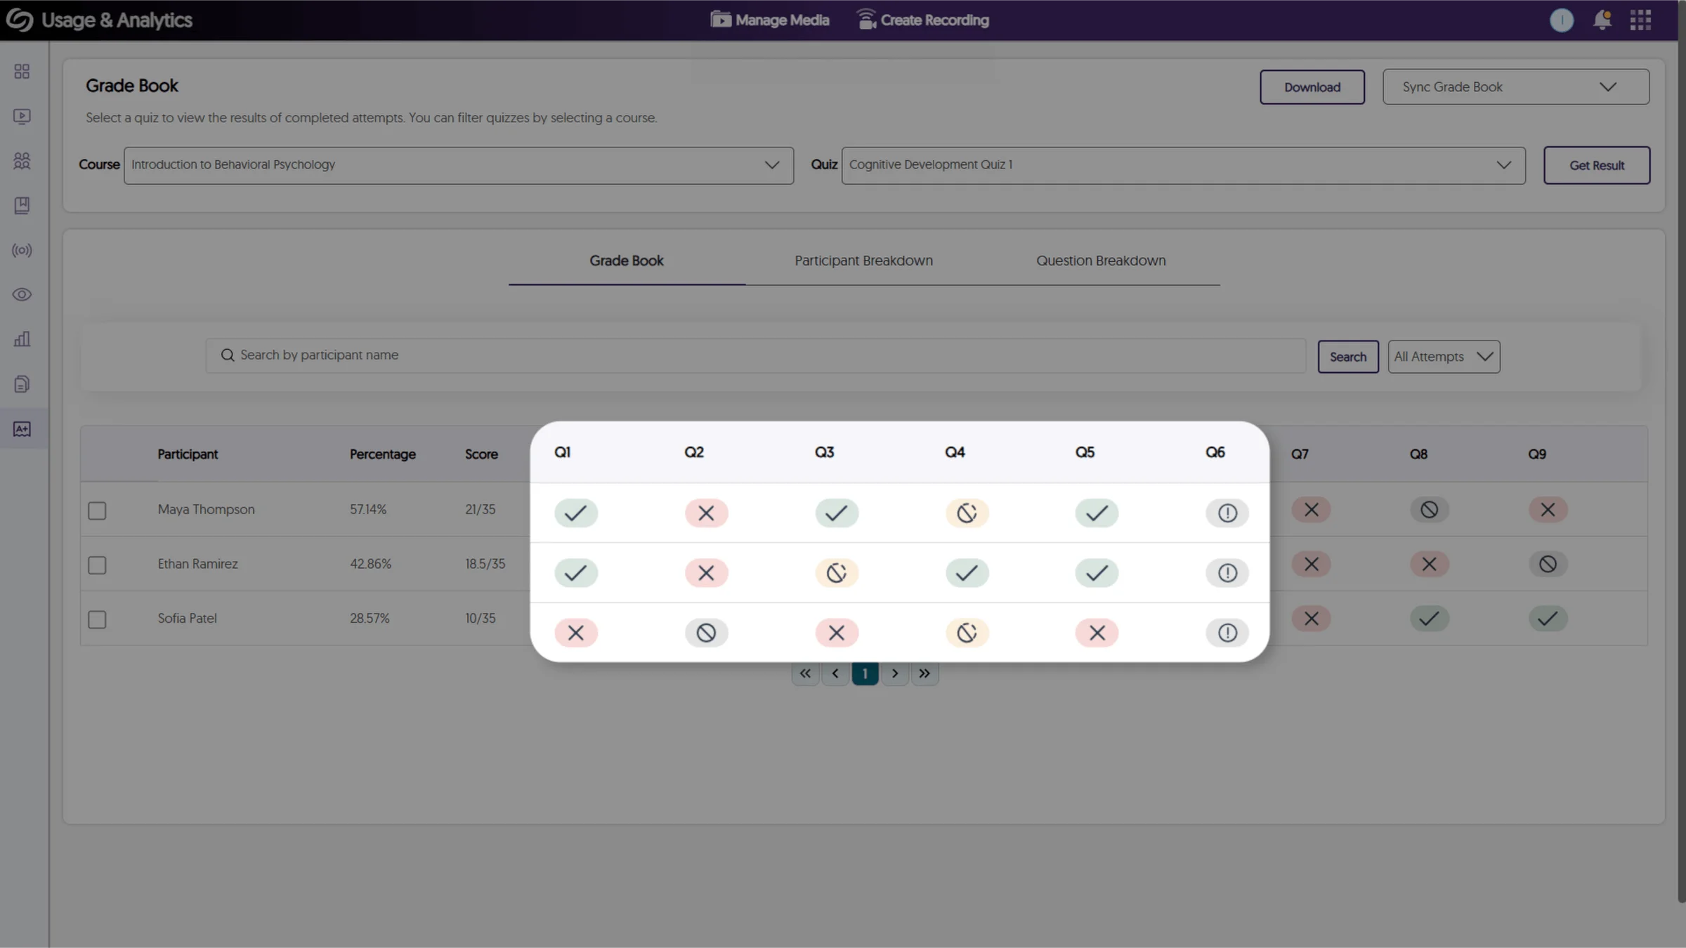The width and height of the screenshot is (1686, 948).
Task: Click Ethan Ramirez's Q9 unanswered icon
Action: (1548, 564)
